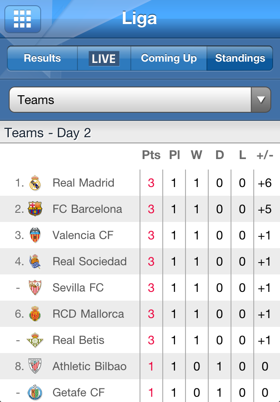Screen dimensions: 280x402
Task: Tap the FC Barcelona crest icon
Action: [x=35, y=209]
